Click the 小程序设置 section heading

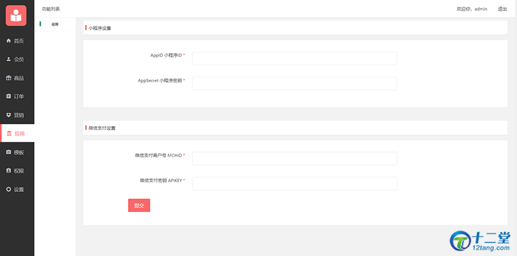(x=100, y=28)
